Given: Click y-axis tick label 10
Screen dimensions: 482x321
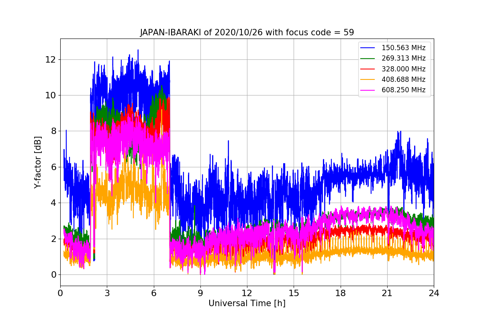Looking at the screenshot, I should [51, 95].
